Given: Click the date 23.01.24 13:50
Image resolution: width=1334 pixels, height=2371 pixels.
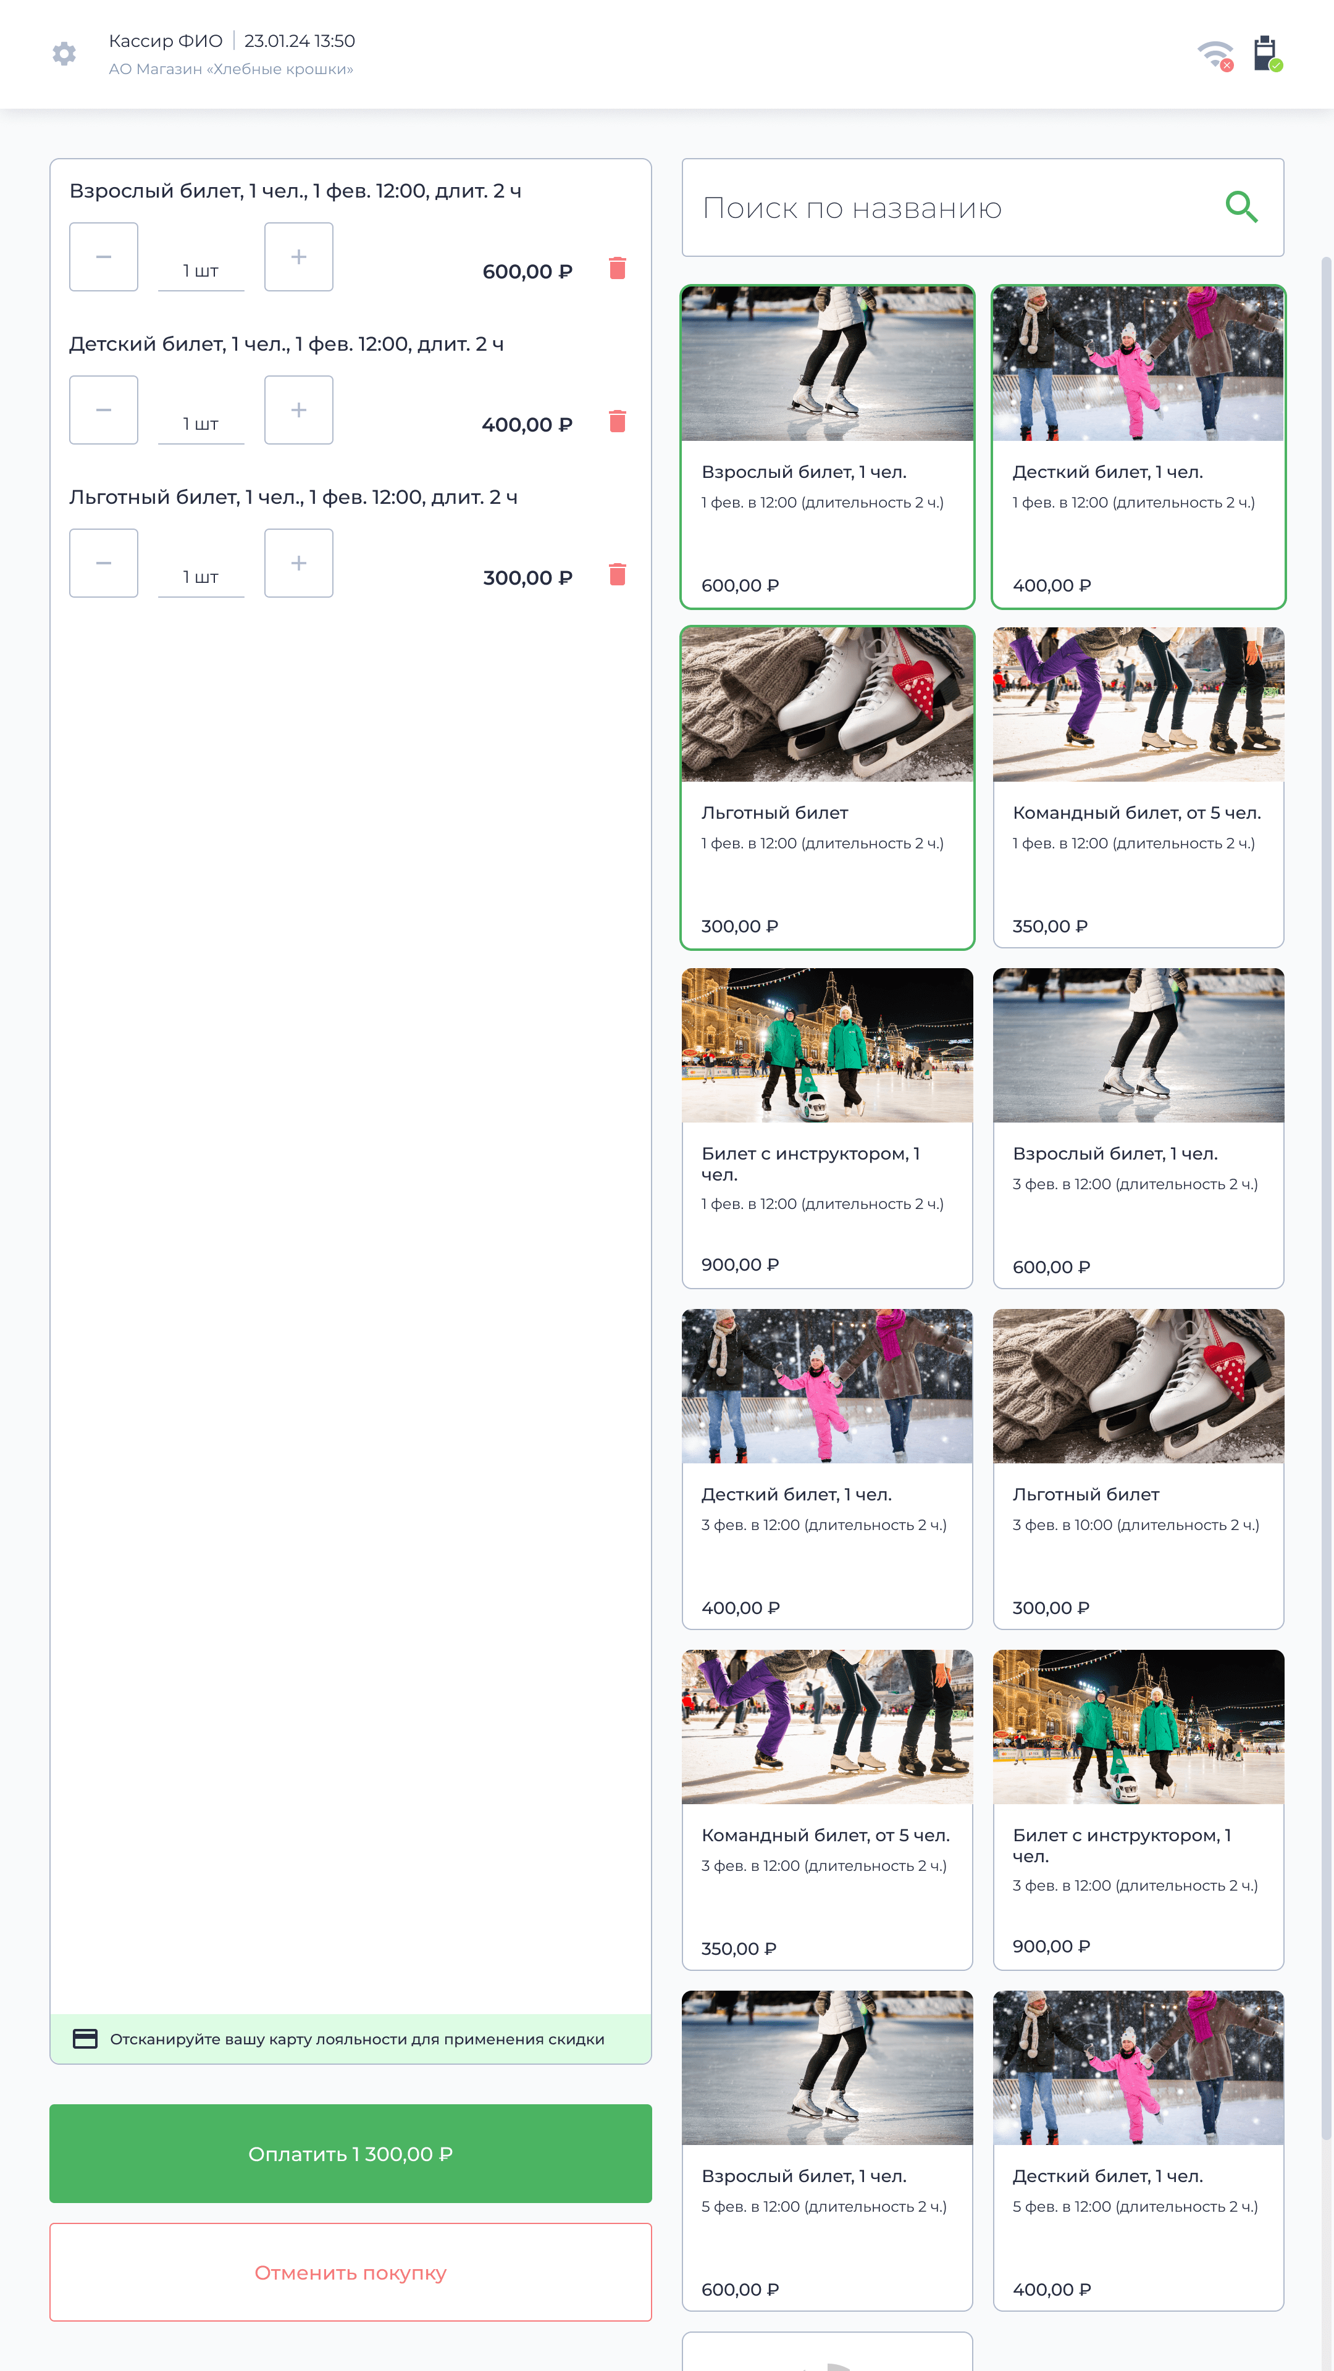Looking at the screenshot, I should pyautogui.click(x=299, y=41).
